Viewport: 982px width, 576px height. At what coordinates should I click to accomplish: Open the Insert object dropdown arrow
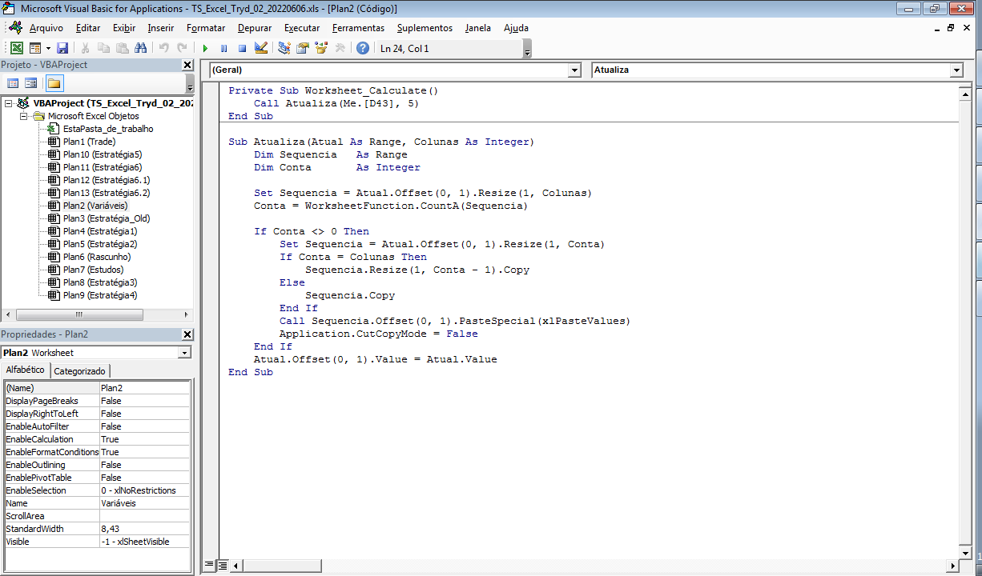click(48, 48)
